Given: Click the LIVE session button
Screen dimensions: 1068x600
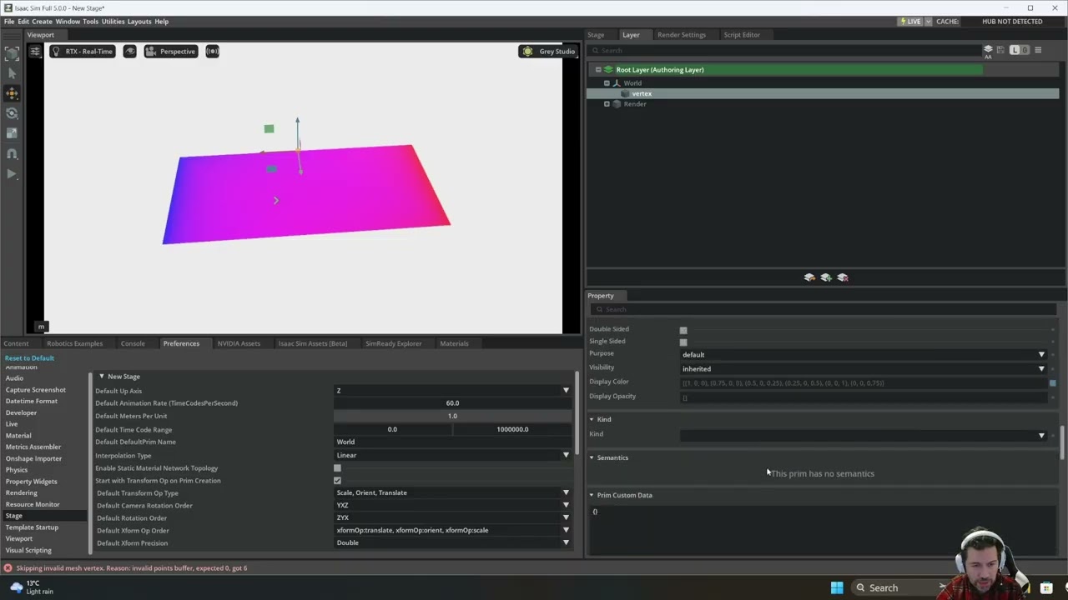Looking at the screenshot, I should tap(912, 22).
